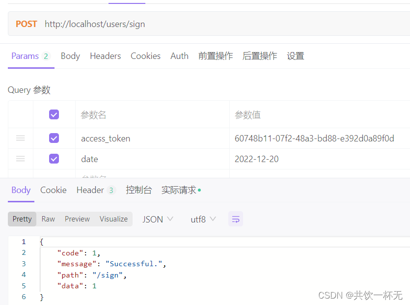Viewport: 410px width, 305px height.
Task: Toggle the checkbox on the date parameter
Action: coord(54,158)
